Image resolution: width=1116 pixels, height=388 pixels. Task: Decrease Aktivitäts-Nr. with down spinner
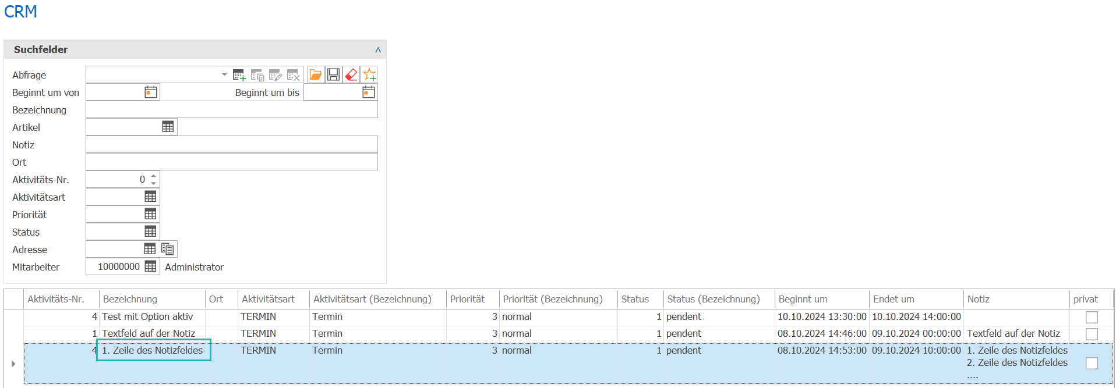[153, 183]
